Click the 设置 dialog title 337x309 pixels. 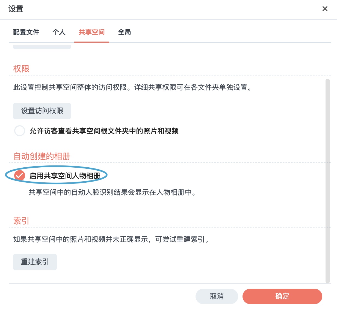point(16,9)
